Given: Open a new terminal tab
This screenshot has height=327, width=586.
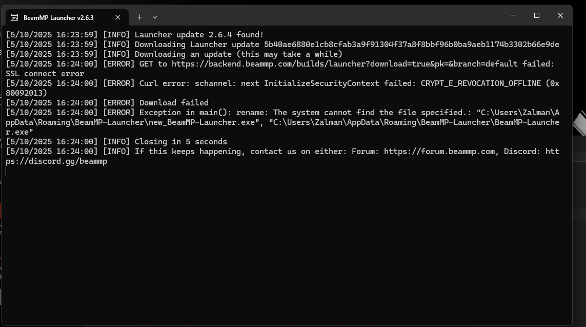Looking at the screenshot, I should point(139,17).
